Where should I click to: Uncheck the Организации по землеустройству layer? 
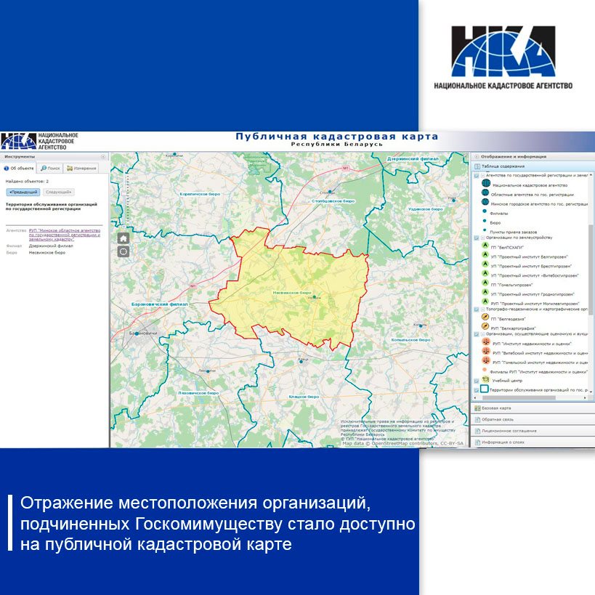point(477,238)
